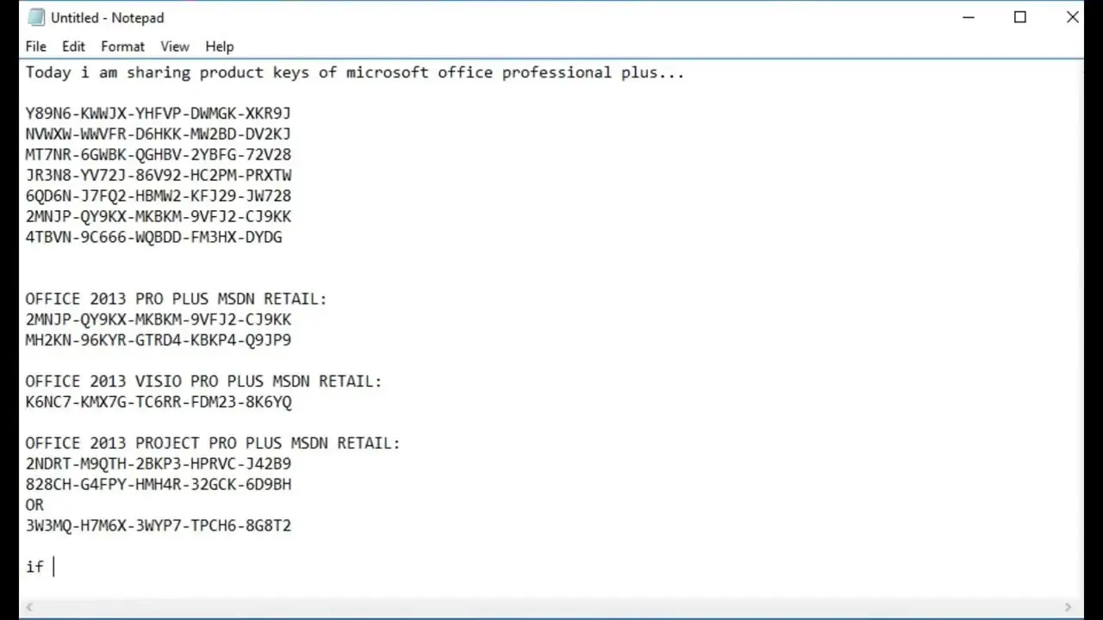This screenshot has width=1103, height=620.
Task: Click the "OFFICE 2013 PRO PLUS MSDN RETAIL:" line
Action: (x=176, y=299)
